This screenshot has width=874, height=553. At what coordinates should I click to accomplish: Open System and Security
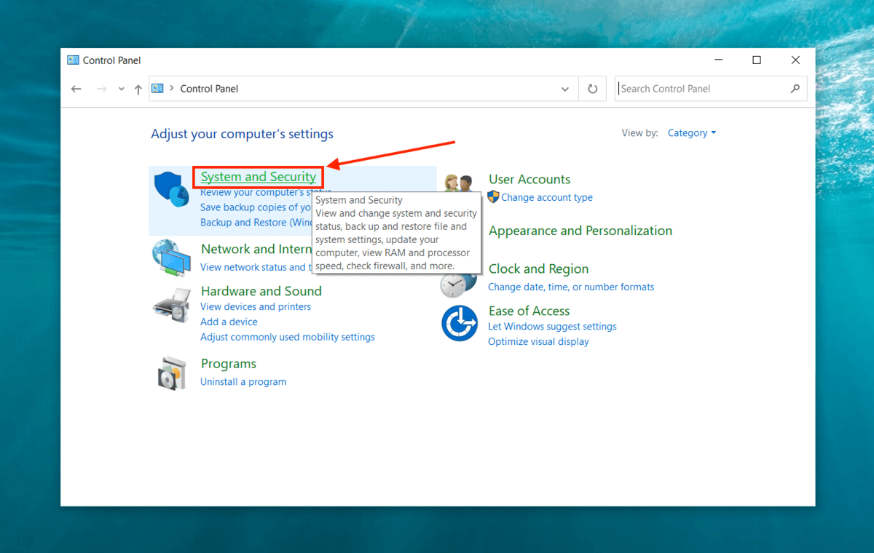coord(259,177)
